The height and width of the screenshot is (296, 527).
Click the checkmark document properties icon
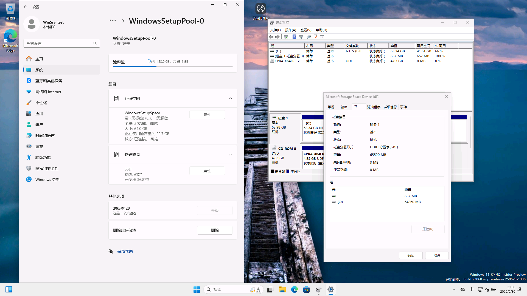point(316,37)
